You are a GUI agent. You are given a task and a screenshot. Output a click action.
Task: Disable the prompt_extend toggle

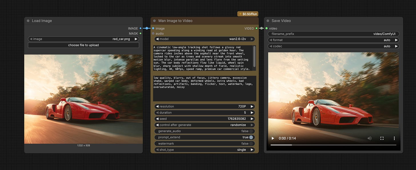(251, 137)
